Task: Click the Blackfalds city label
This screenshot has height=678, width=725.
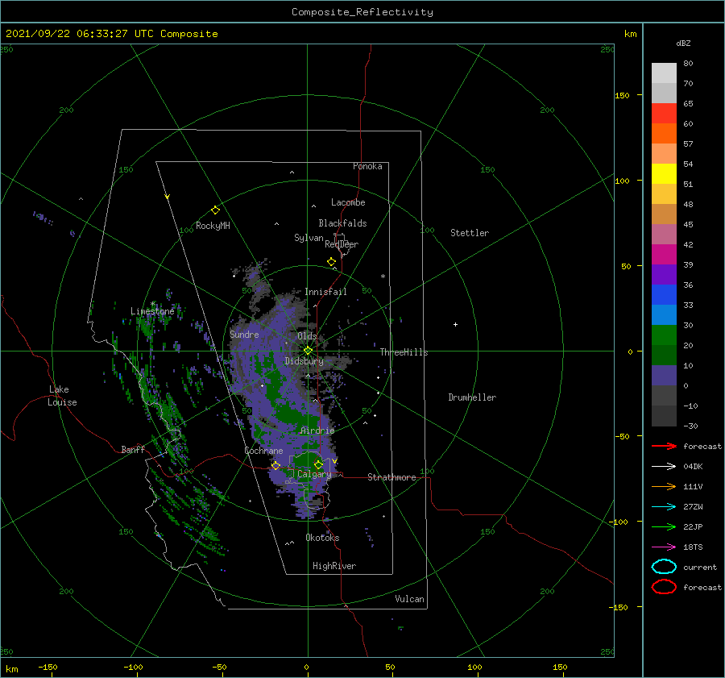Action: pos(342,223)
